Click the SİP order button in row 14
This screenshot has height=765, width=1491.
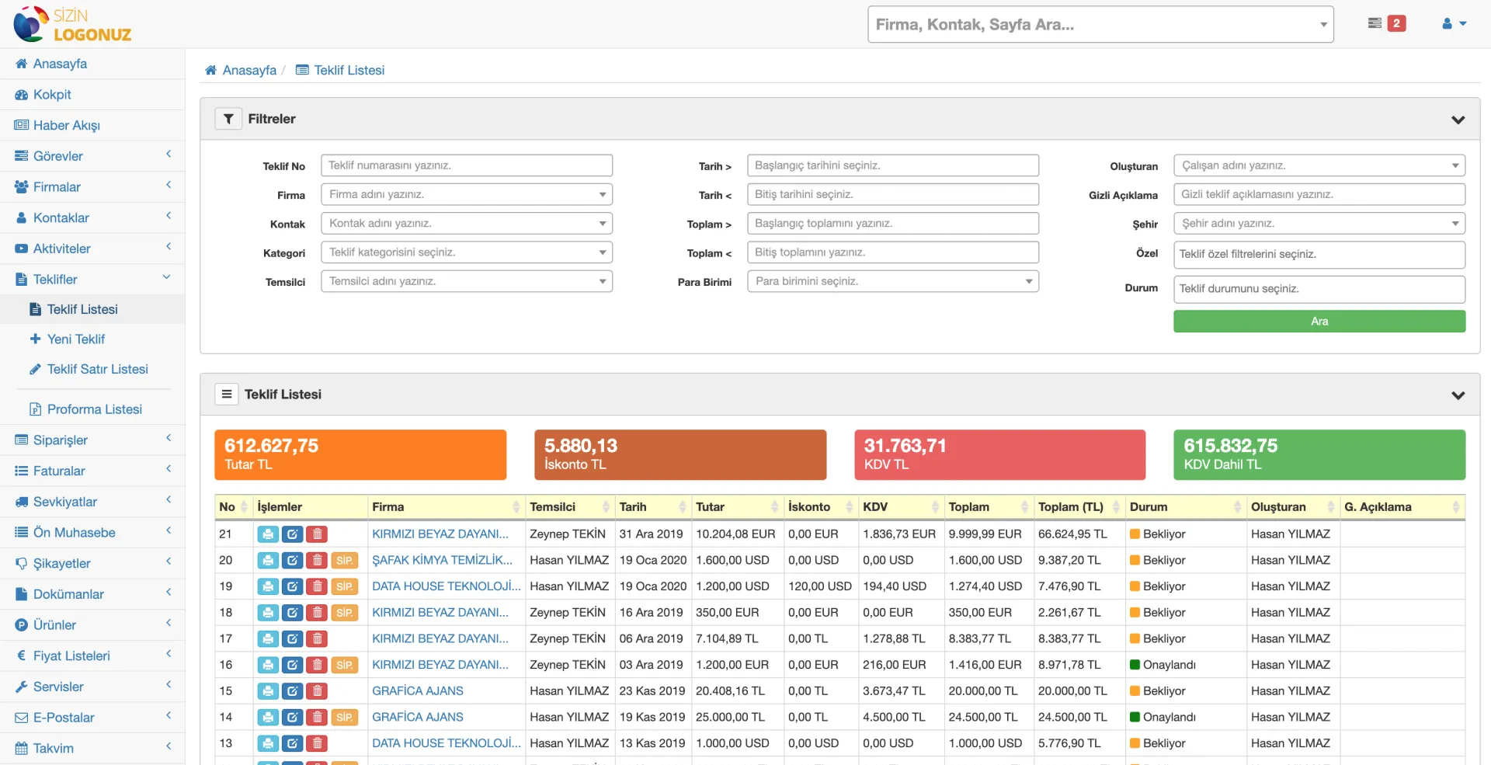345,718
